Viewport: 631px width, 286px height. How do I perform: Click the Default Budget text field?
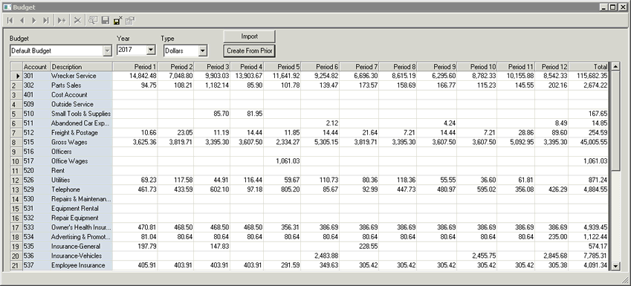click(56, 51)
